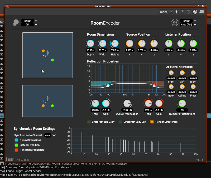The width and height of the screenshot is (211, 178).
Task: Enable Direct Path Zero Delay checkbox
Action: pyautogui.click(x=89, y=122)
